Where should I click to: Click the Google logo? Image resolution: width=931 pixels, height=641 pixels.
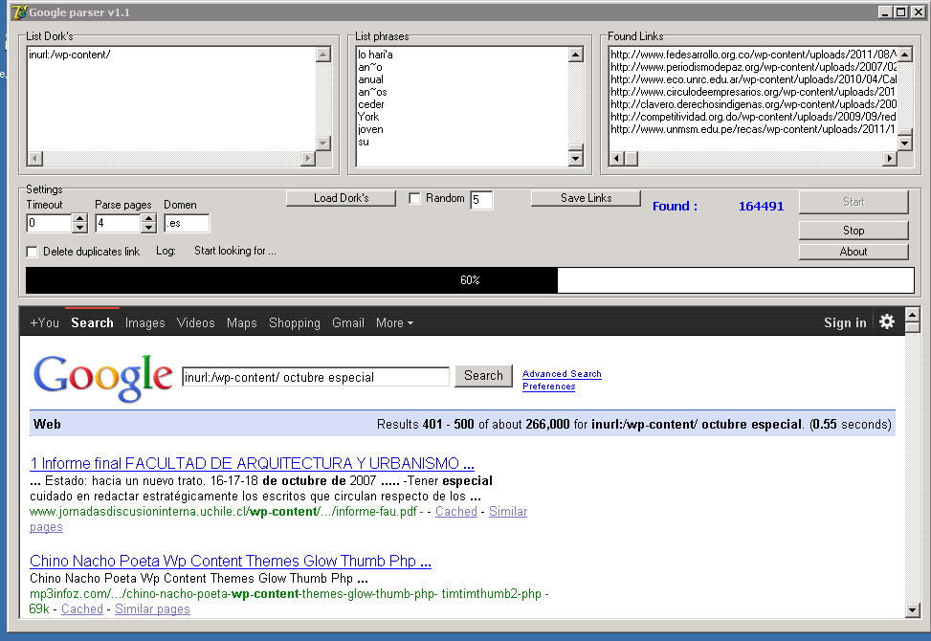click(102, 378)
